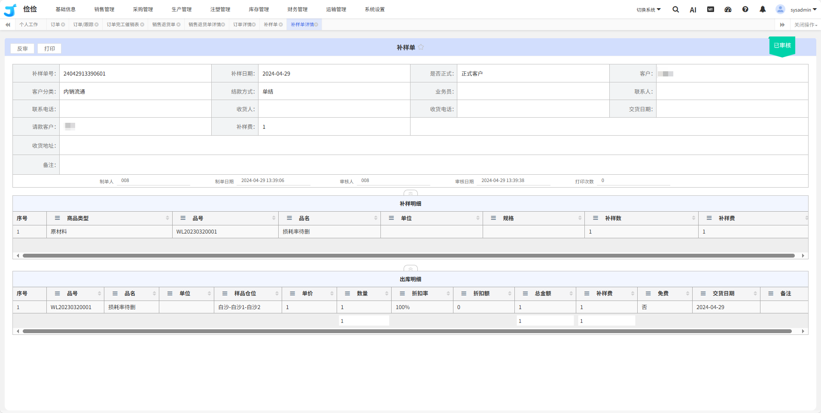821x413 pixels.
Task: Click the 打印 button
Action: 49,49
